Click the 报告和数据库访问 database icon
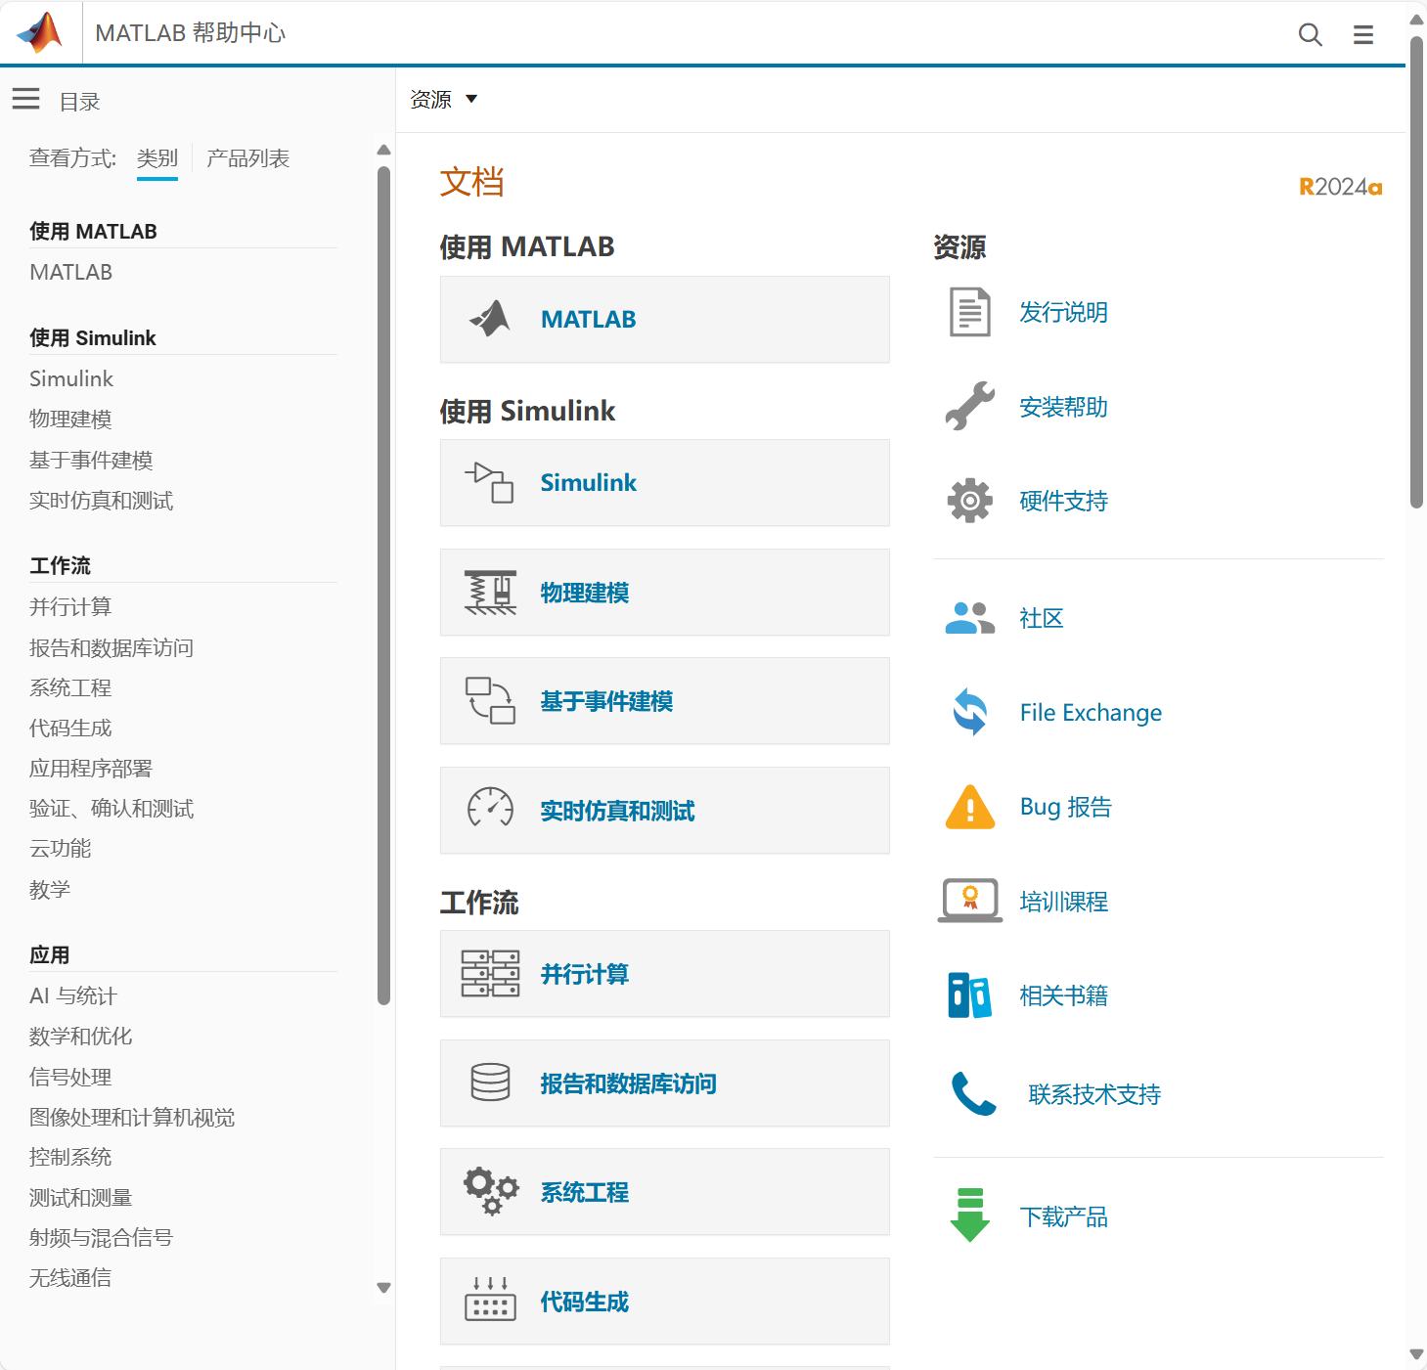Viewport: 1427px width, 1370px height. (490, 1083)
